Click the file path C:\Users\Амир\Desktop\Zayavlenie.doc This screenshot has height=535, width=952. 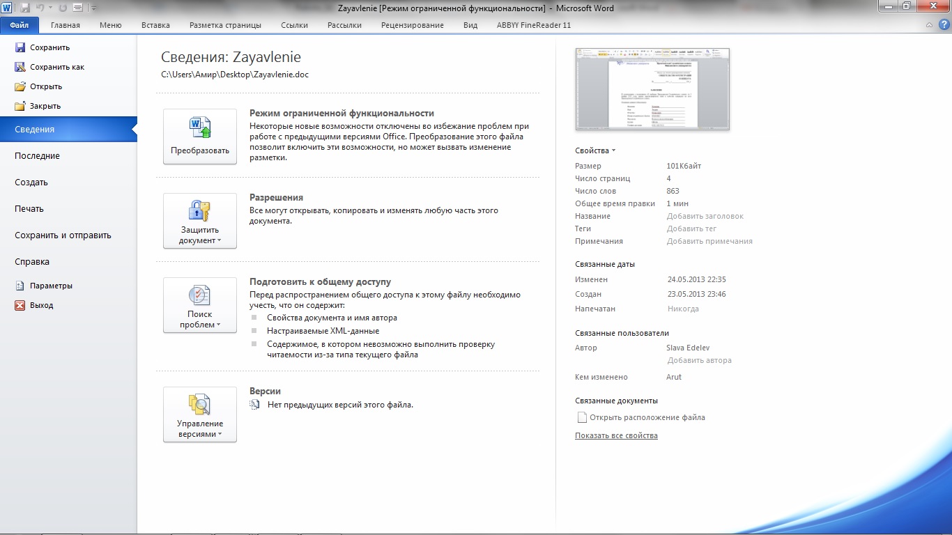pos(235,74)
